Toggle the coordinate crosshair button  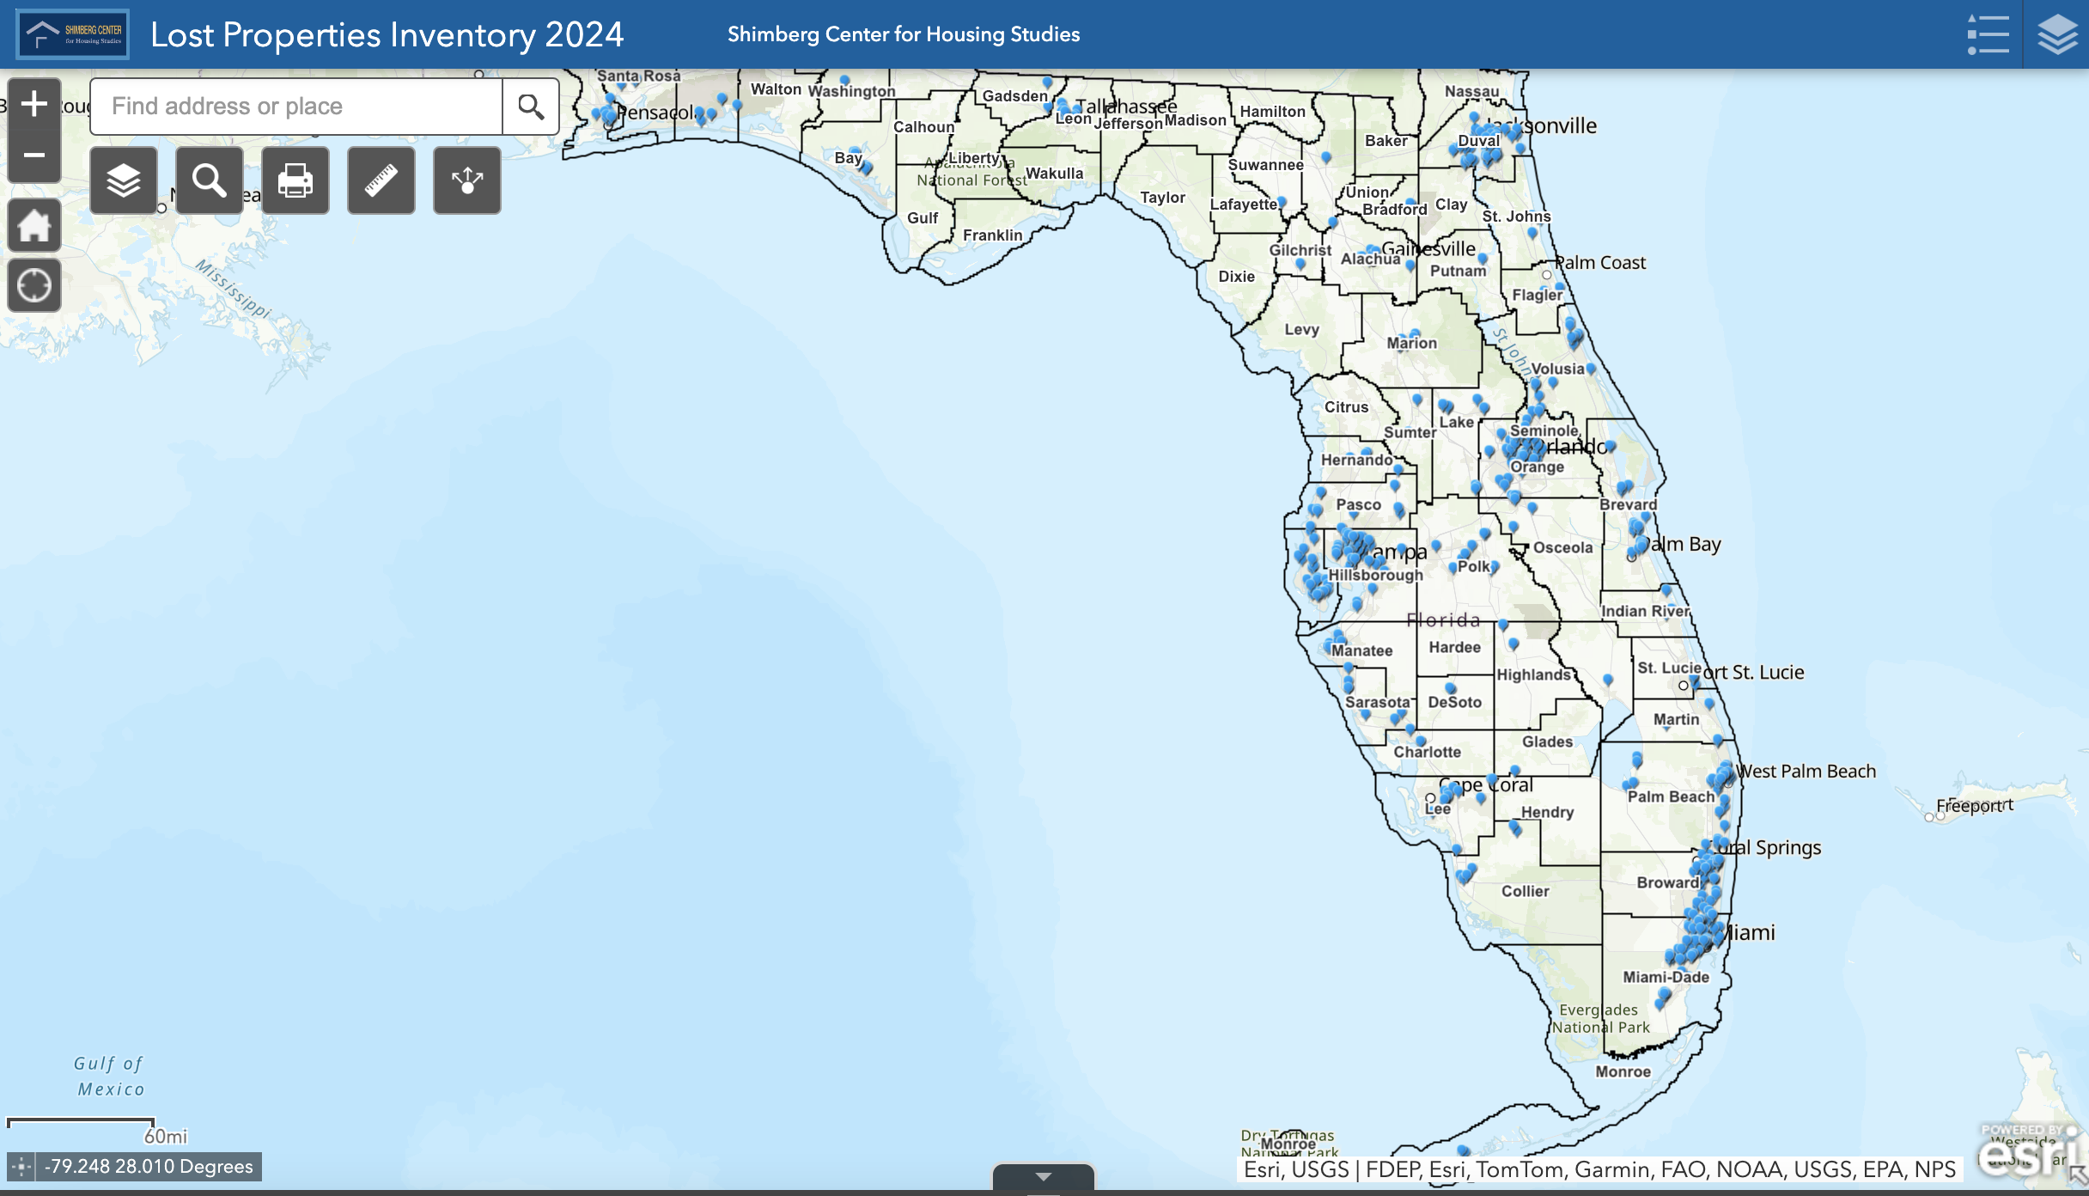tap(21, 1167)
